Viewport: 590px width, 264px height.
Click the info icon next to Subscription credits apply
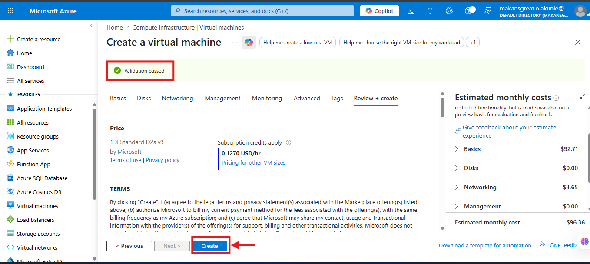pos(288,142)
